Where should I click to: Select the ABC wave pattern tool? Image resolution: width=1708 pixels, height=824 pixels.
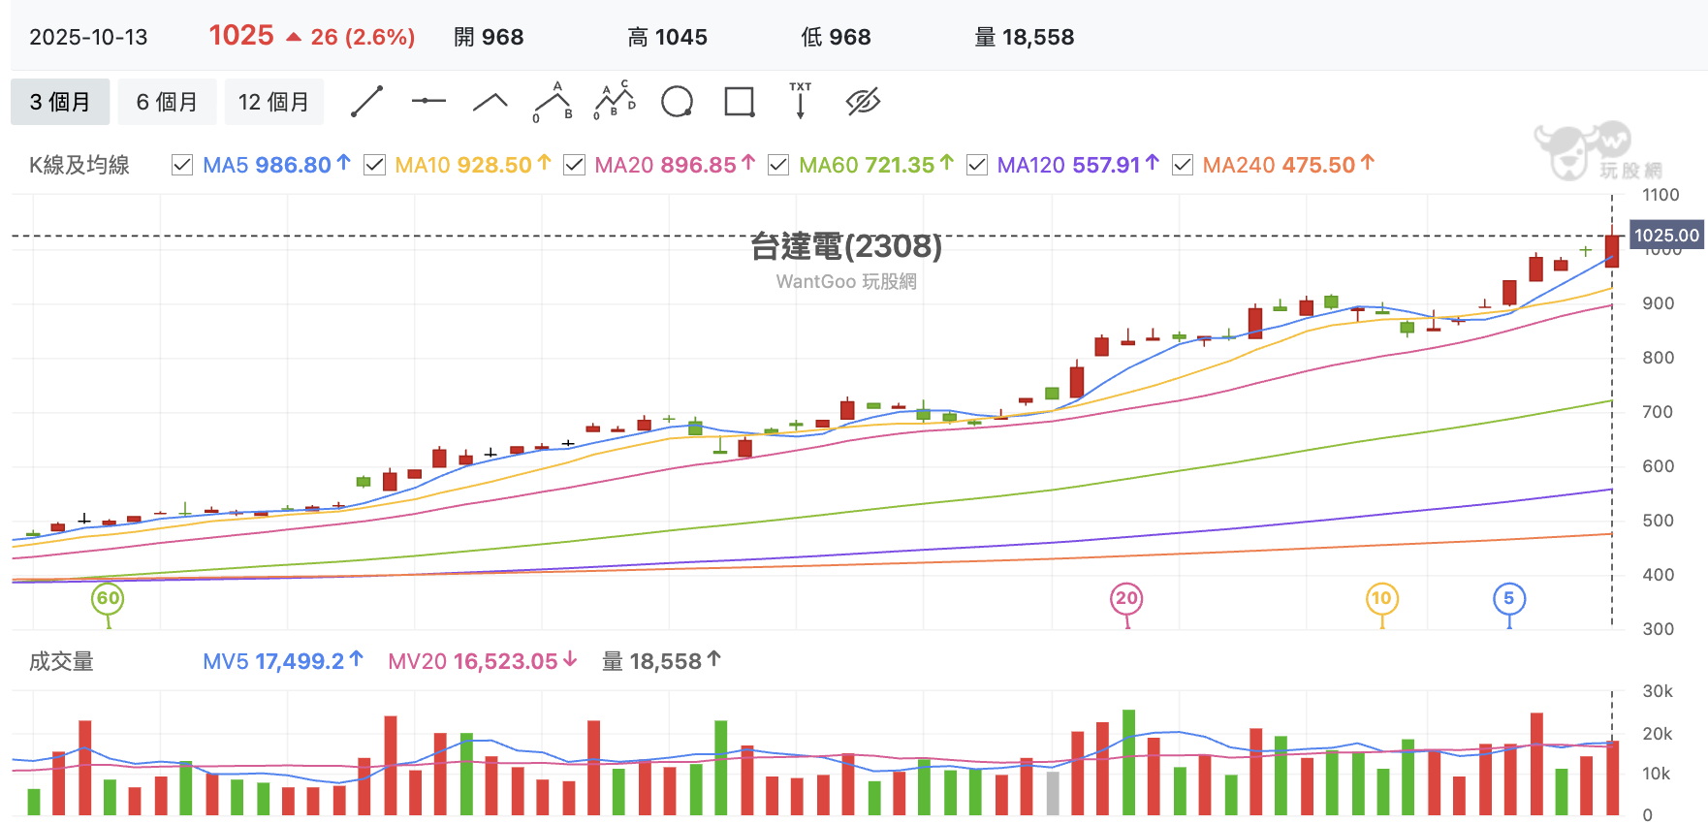(553, 102)
